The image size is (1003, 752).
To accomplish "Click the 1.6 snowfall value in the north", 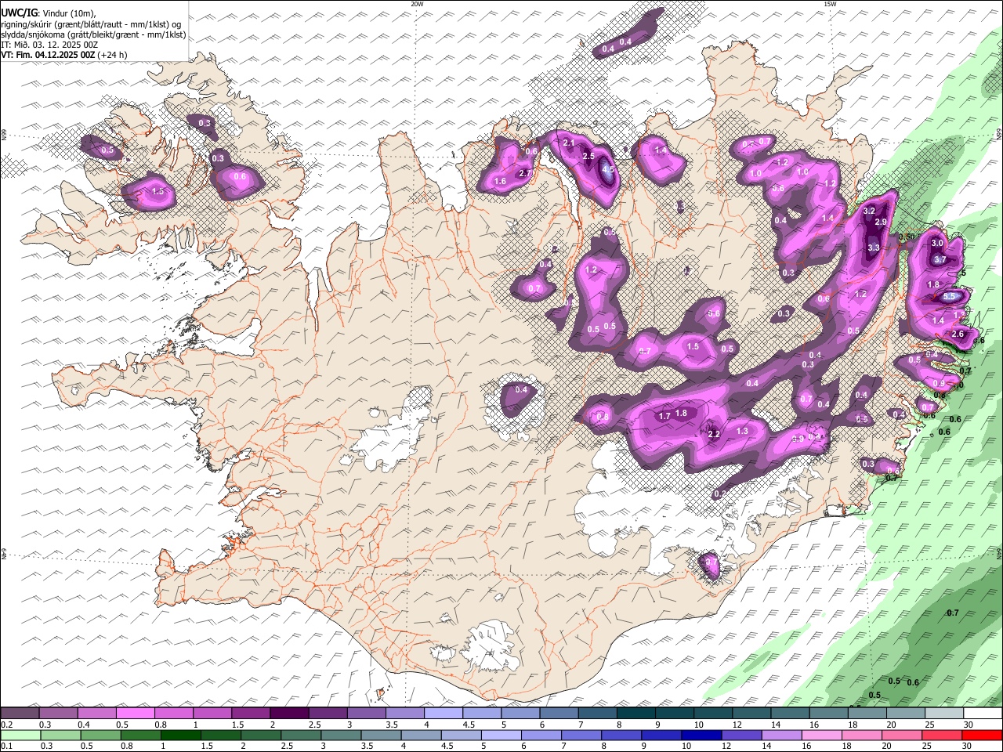I will (500, 181).
